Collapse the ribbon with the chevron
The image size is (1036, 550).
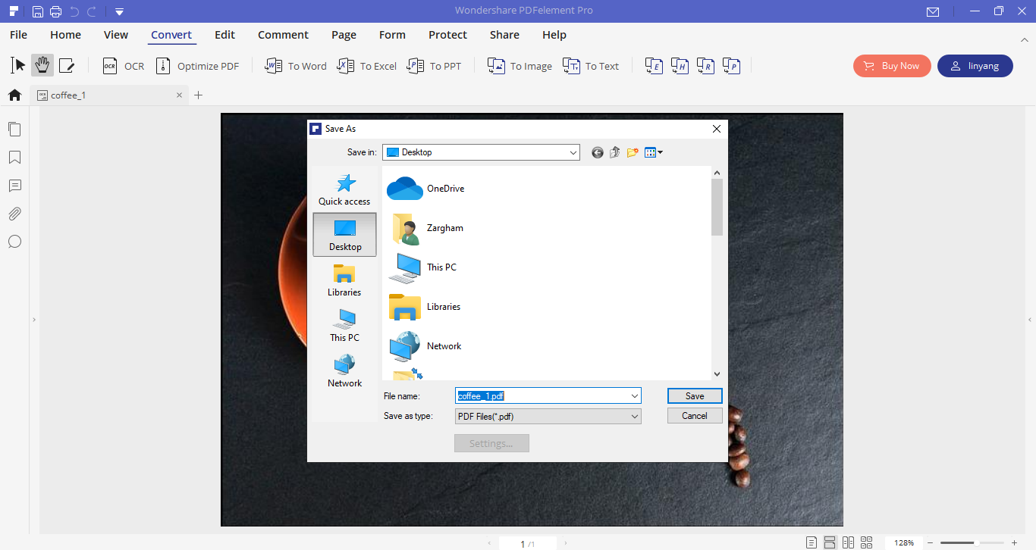coord(1025,39)
